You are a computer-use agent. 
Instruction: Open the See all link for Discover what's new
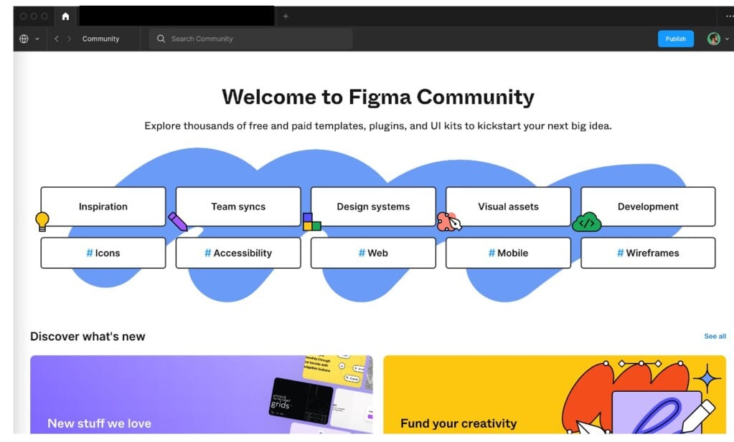(x=714, y=336)
